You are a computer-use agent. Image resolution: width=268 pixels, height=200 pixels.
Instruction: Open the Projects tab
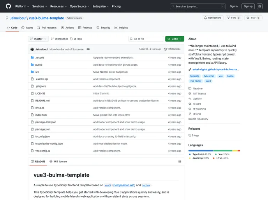[x=85, y=28]
